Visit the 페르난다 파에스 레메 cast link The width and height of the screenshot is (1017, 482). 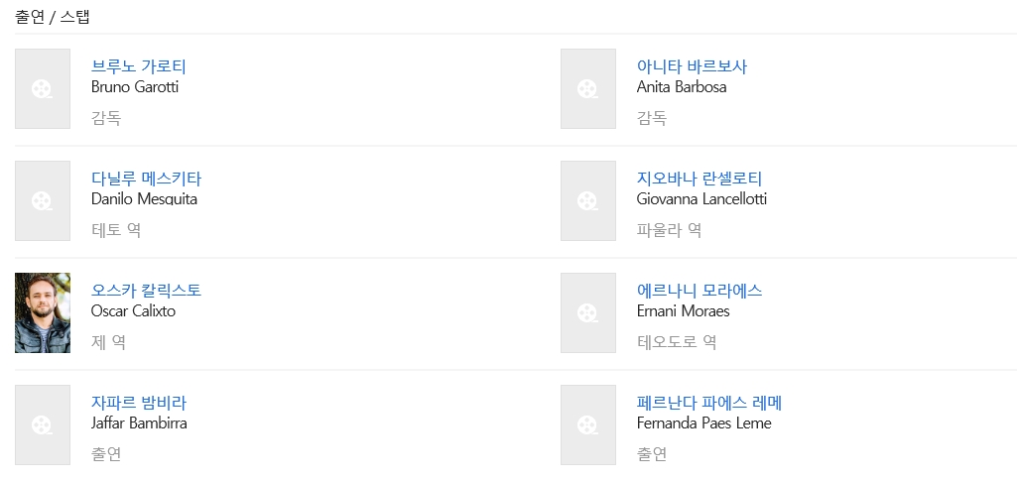point(709,403)
